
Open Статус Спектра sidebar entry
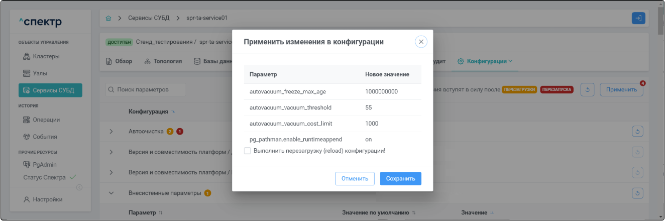coord(49,177)
